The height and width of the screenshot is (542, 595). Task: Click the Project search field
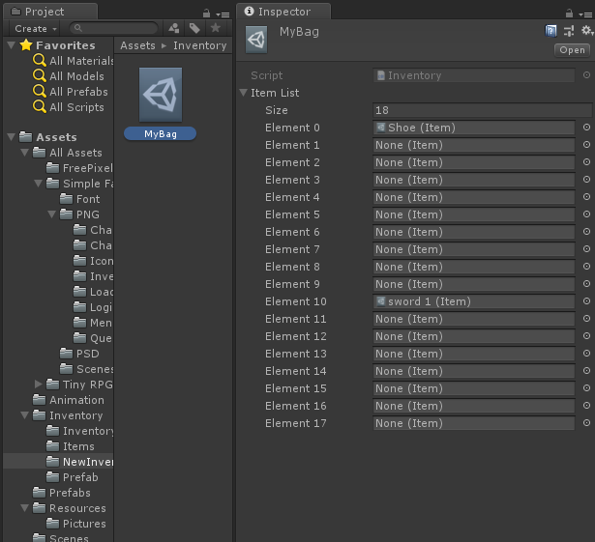click(x=113, y=28)
